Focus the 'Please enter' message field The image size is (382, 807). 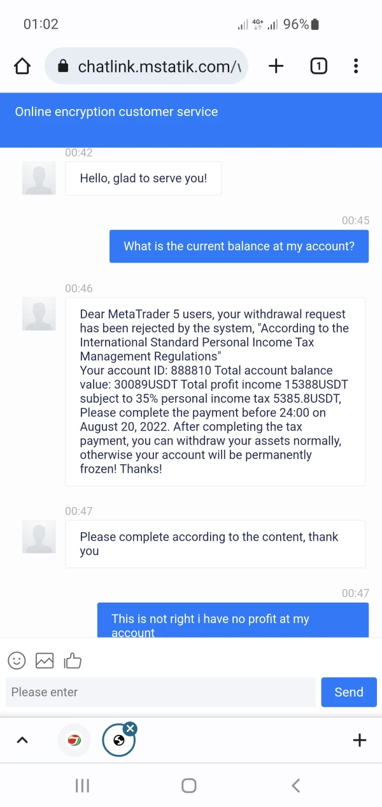[160, 692]
